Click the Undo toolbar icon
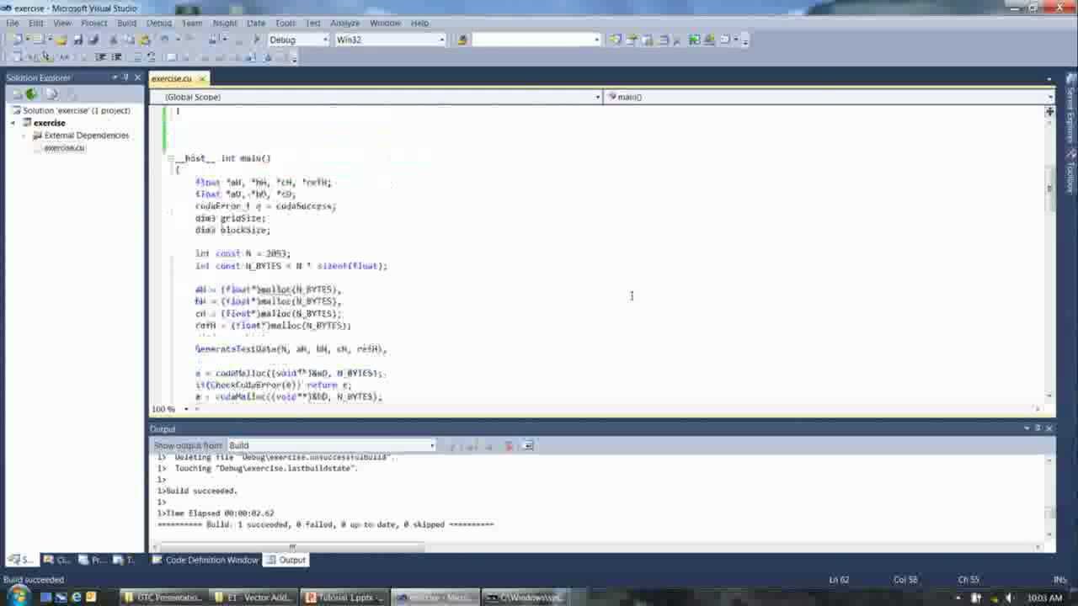1078x606 pixels. click(165, 40)
